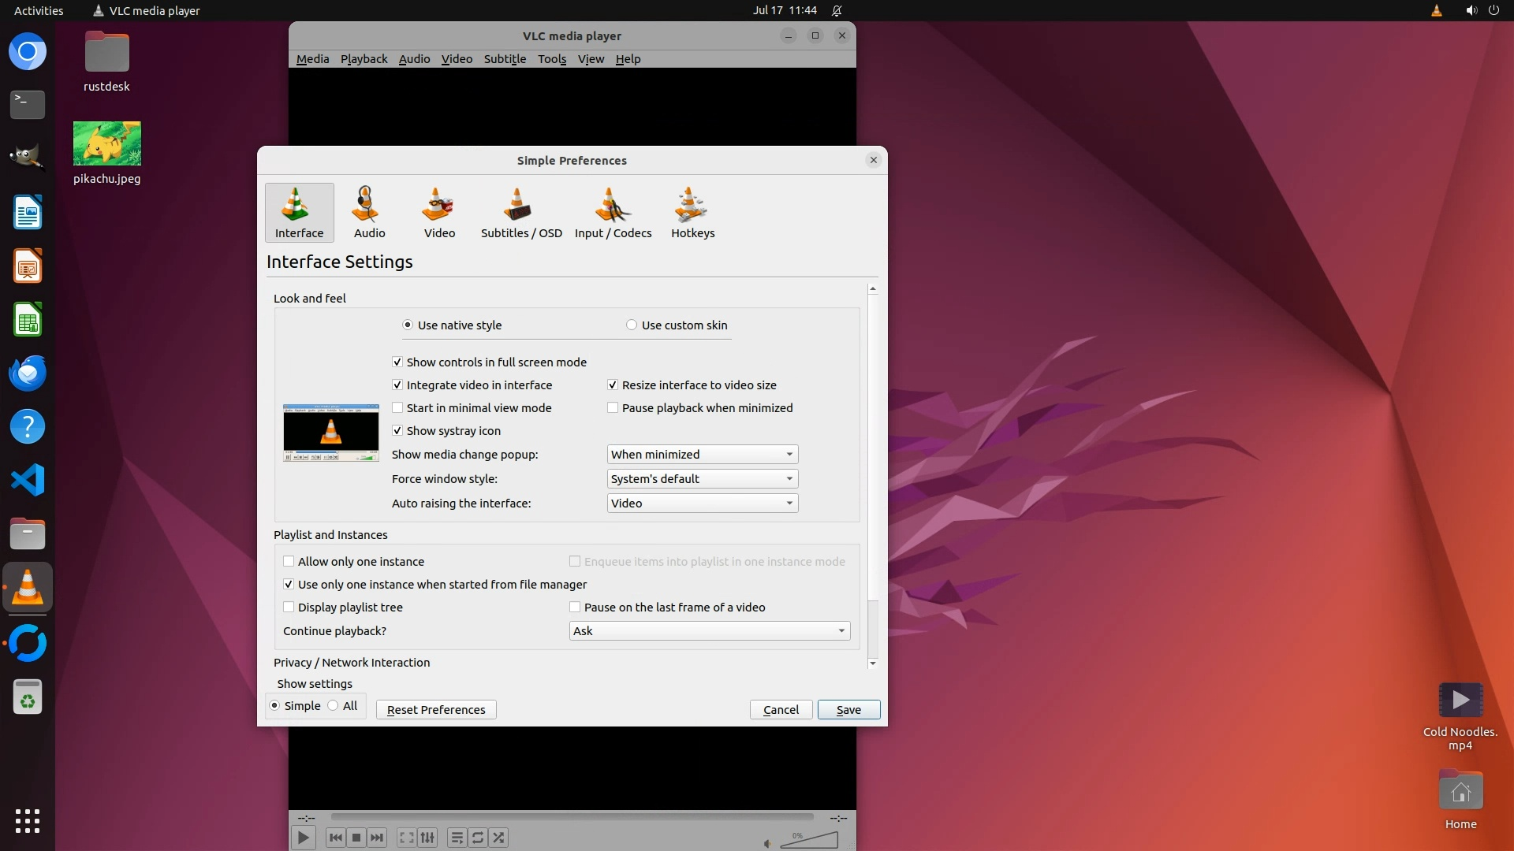Expand the Continue playback dropdown
Image resolution: width=1514 pixels, height=851 pixels.
coord(709,631)
